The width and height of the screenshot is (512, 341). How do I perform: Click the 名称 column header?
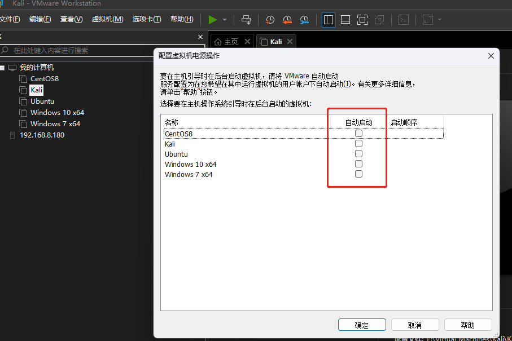coord(247,122)
